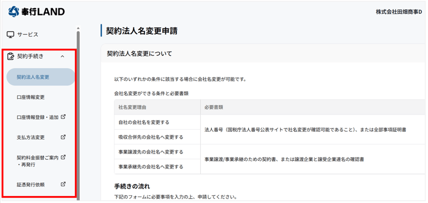The image size is (428, 203).
Task: Click the 奉行LAND logo icon
Action: pos(14,11)
